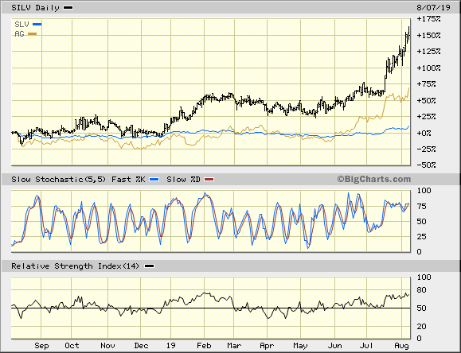Click the Aug month label on axis
461x353 pixels.
(401, 346)
